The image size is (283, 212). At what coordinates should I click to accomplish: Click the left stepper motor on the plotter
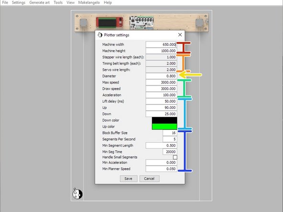coord(83,23)
